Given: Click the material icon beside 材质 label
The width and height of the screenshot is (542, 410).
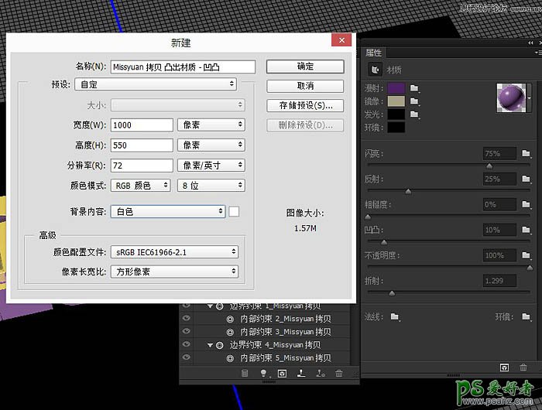Looking at the screenshot, I should [376, 69].
